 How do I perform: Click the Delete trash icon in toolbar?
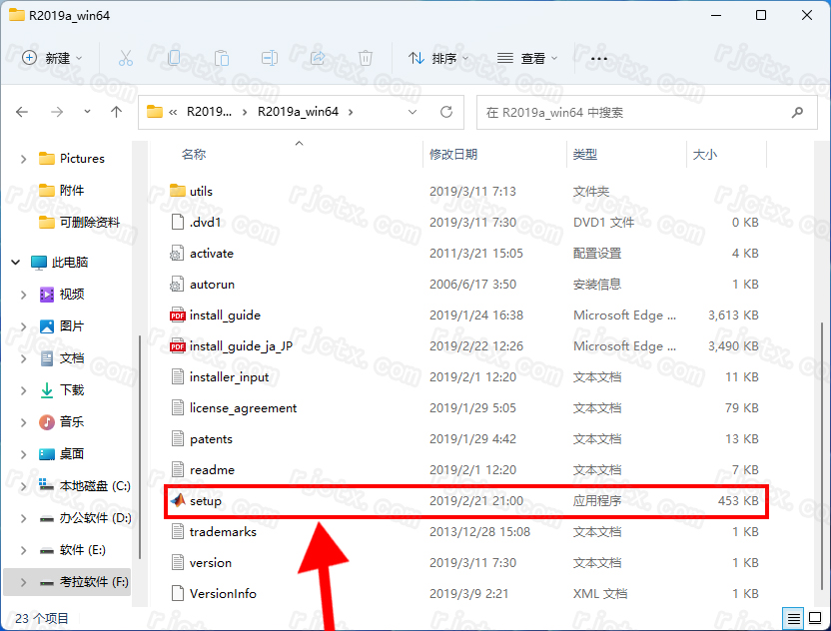tap(366, 58)
